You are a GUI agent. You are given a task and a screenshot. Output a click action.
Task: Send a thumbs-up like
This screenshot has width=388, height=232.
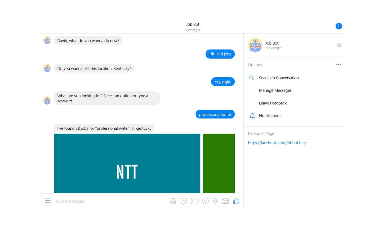[x=236, y=201]
